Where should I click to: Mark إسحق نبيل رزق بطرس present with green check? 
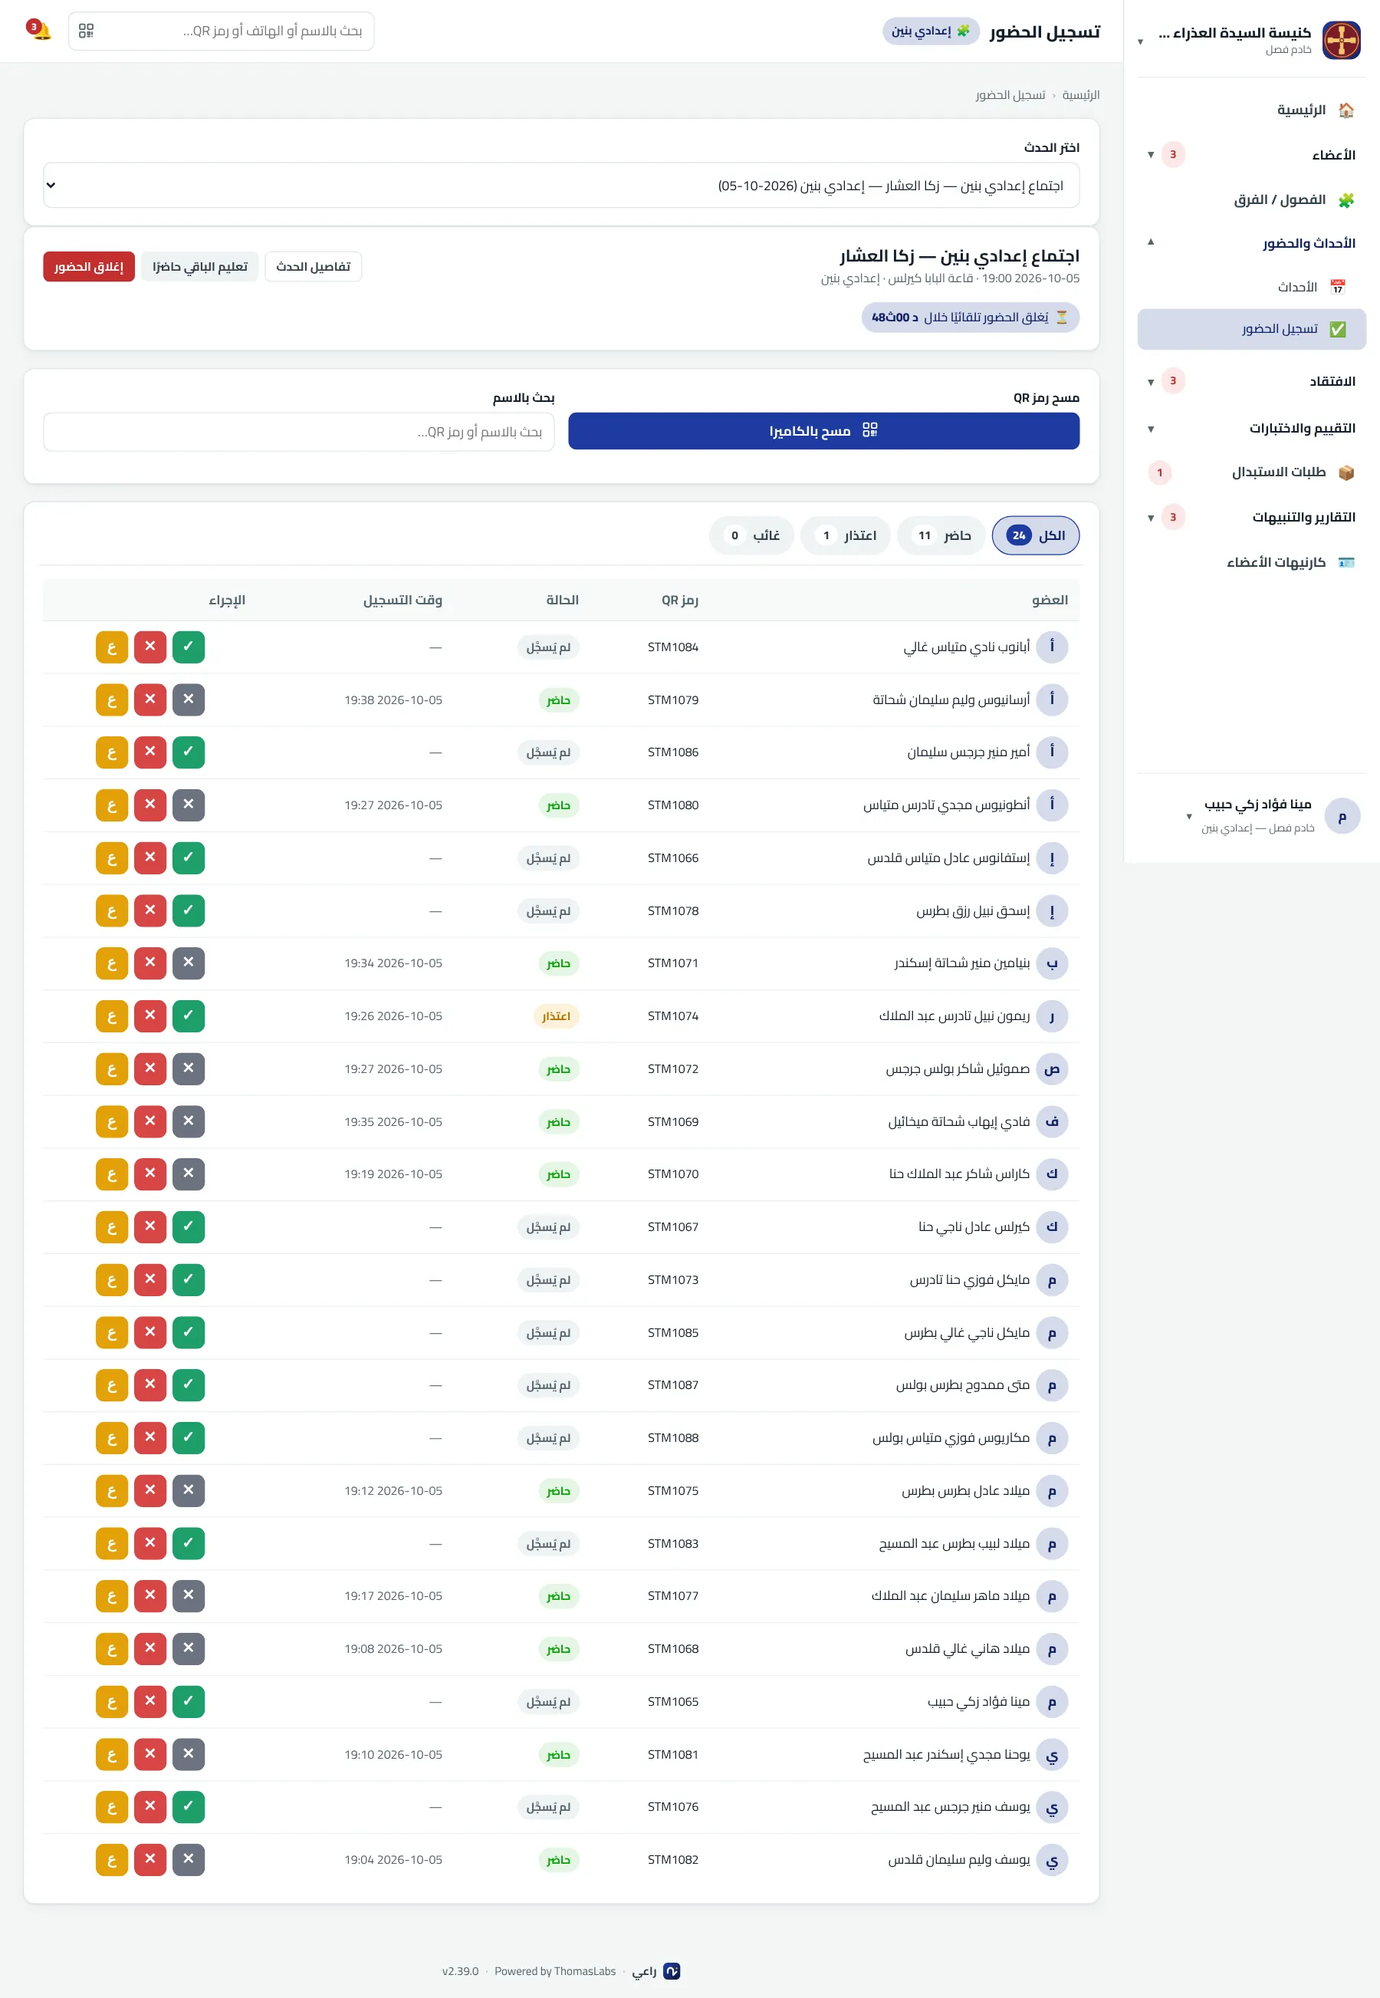[x=189, y=910]
